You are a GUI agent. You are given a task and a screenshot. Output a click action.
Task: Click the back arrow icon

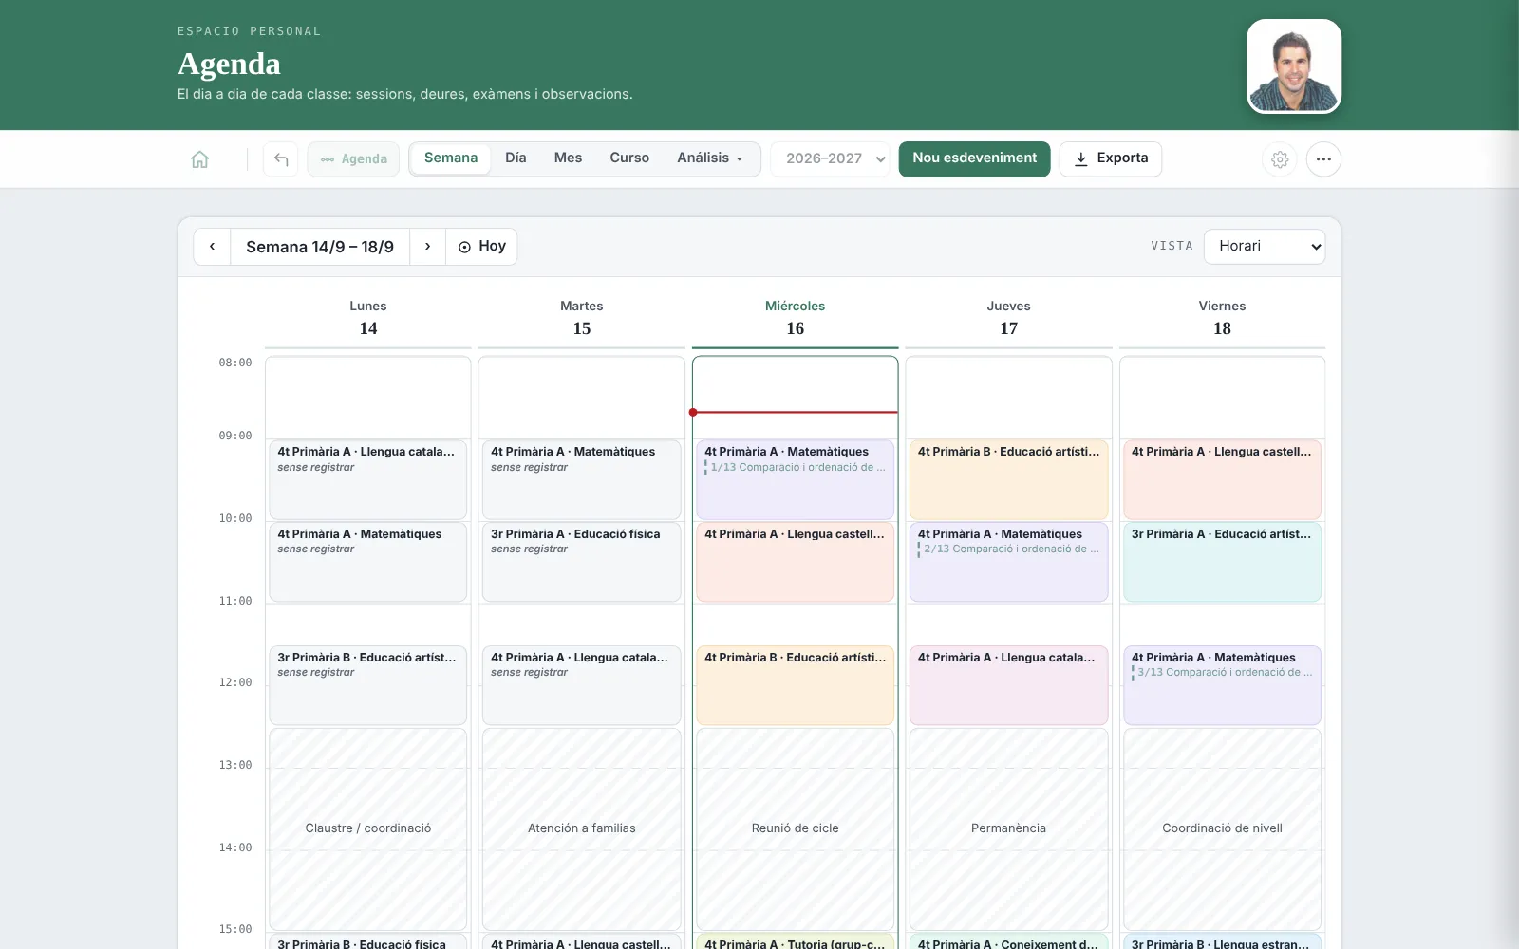(x=281, y=159)
